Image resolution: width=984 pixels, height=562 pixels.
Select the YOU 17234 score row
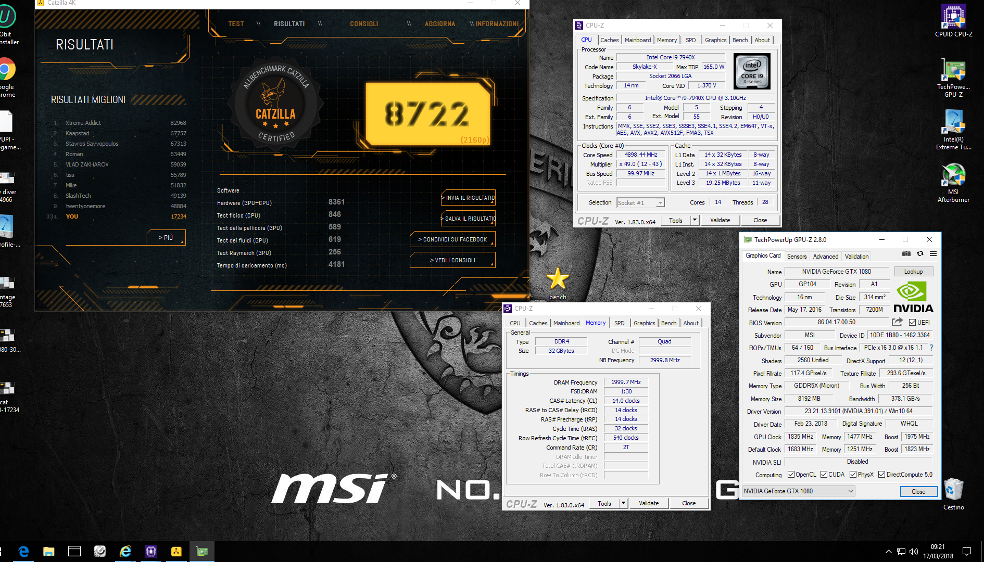coord(117,216)
